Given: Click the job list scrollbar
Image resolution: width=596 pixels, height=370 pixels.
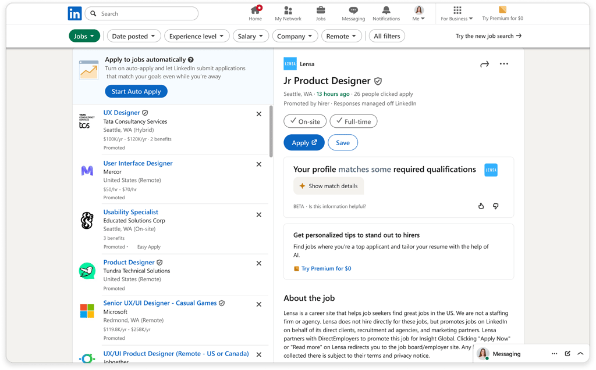Looking at the screenshot, I should (x=271, y=131).
